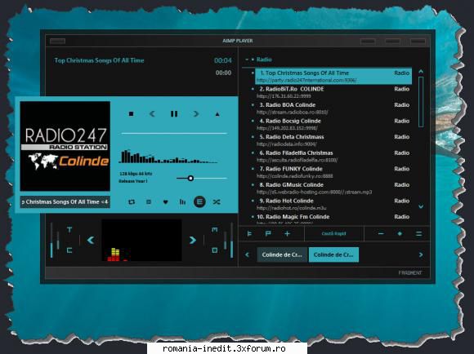Collapse the Radio playlist group
Image resolution: width=474 pixels, height=354 pixels.
pyautogui.click(x=247, y=60)
